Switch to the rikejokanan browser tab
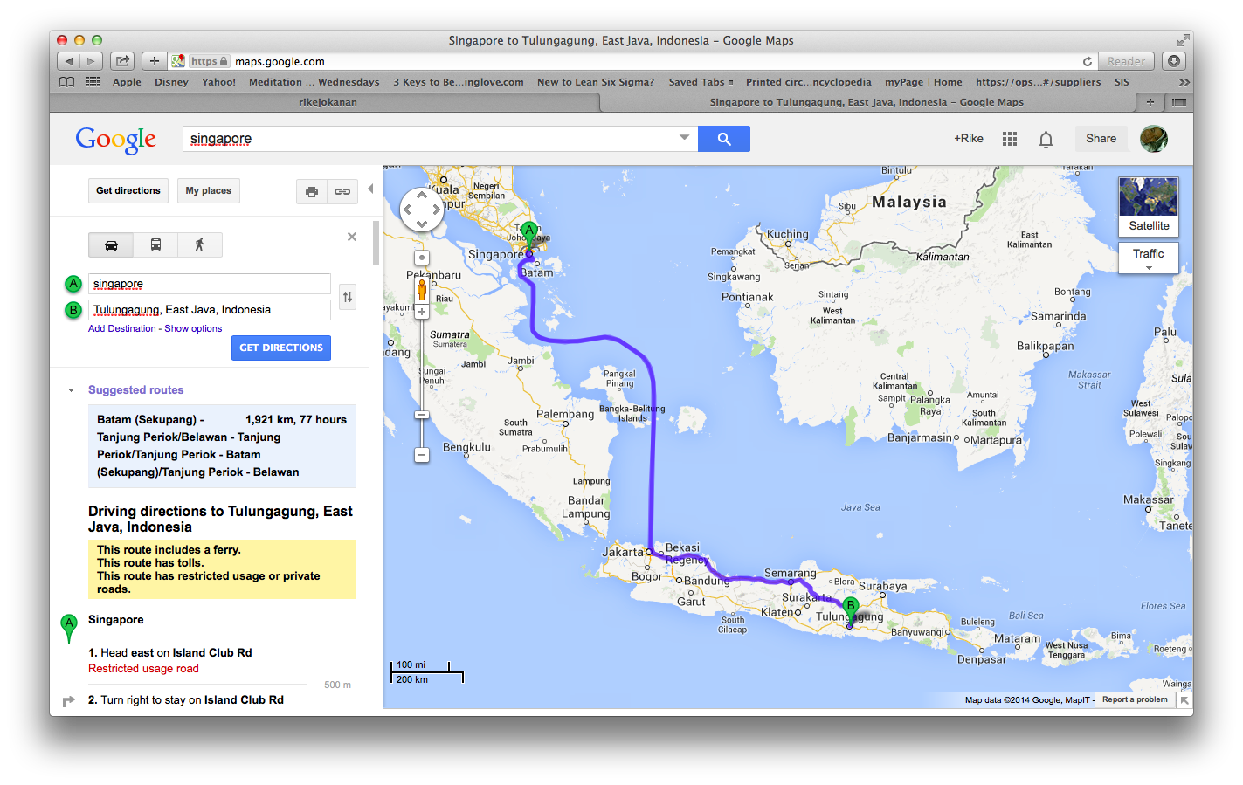Image resolution: width=1243 pixels, height=785 pixels. click(328, 102)
